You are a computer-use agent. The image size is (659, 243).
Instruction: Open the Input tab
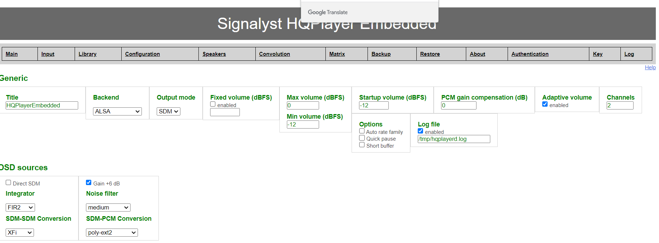tap(48, 54)
